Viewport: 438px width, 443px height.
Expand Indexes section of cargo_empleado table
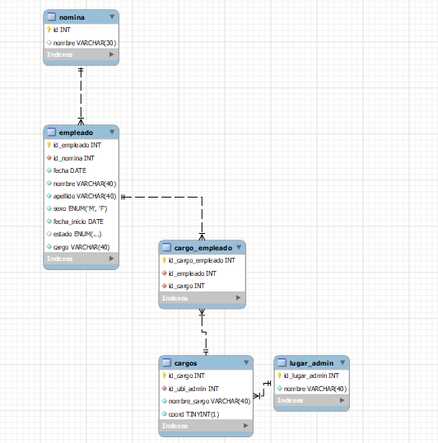(238, 298)
